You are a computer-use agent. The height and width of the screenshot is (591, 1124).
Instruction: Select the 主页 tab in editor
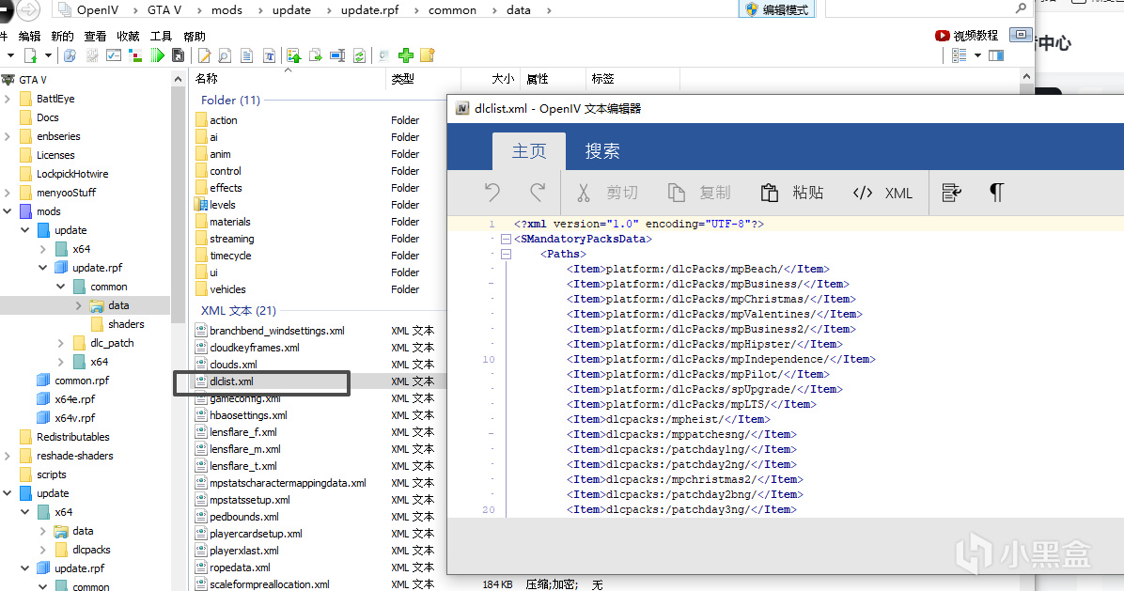pos(529,151)
